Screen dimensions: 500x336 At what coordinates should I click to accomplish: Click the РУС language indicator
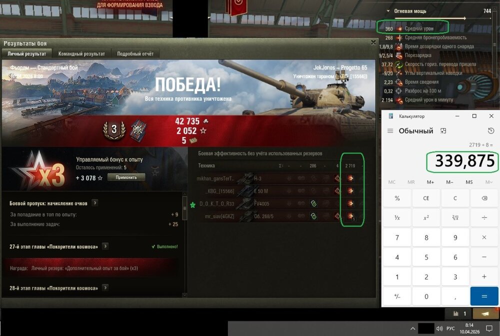(450, 328)
